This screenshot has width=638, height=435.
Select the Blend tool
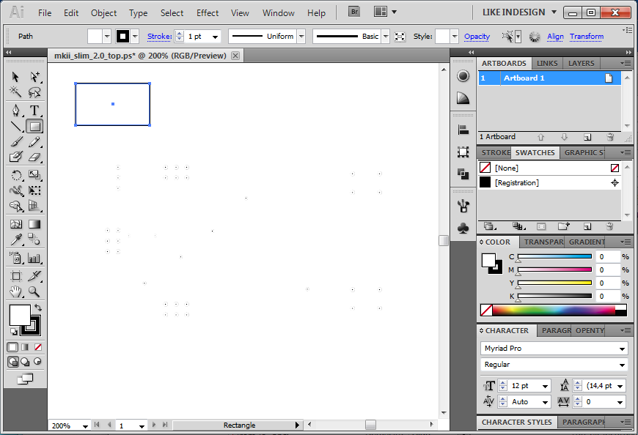point(34,239)
